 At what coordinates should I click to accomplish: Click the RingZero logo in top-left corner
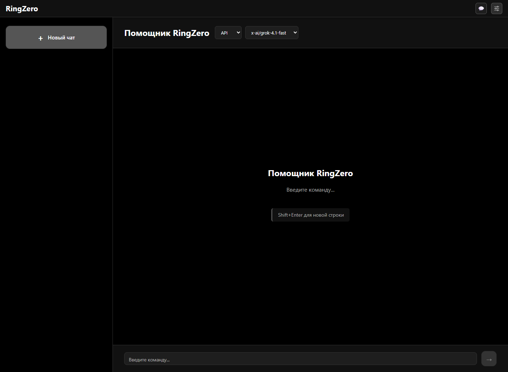[22, 9]
